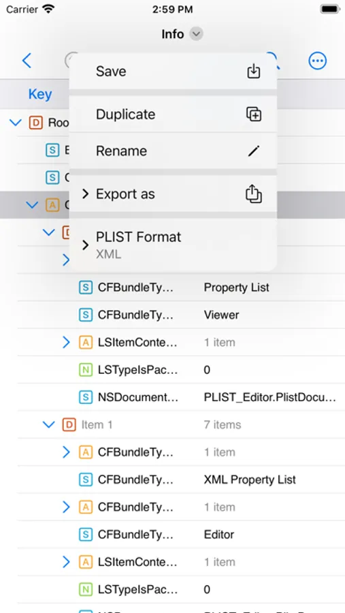The image size is (345, 613).
Task: Open the Info title dropdown chevron
Action: click(196, 34)
